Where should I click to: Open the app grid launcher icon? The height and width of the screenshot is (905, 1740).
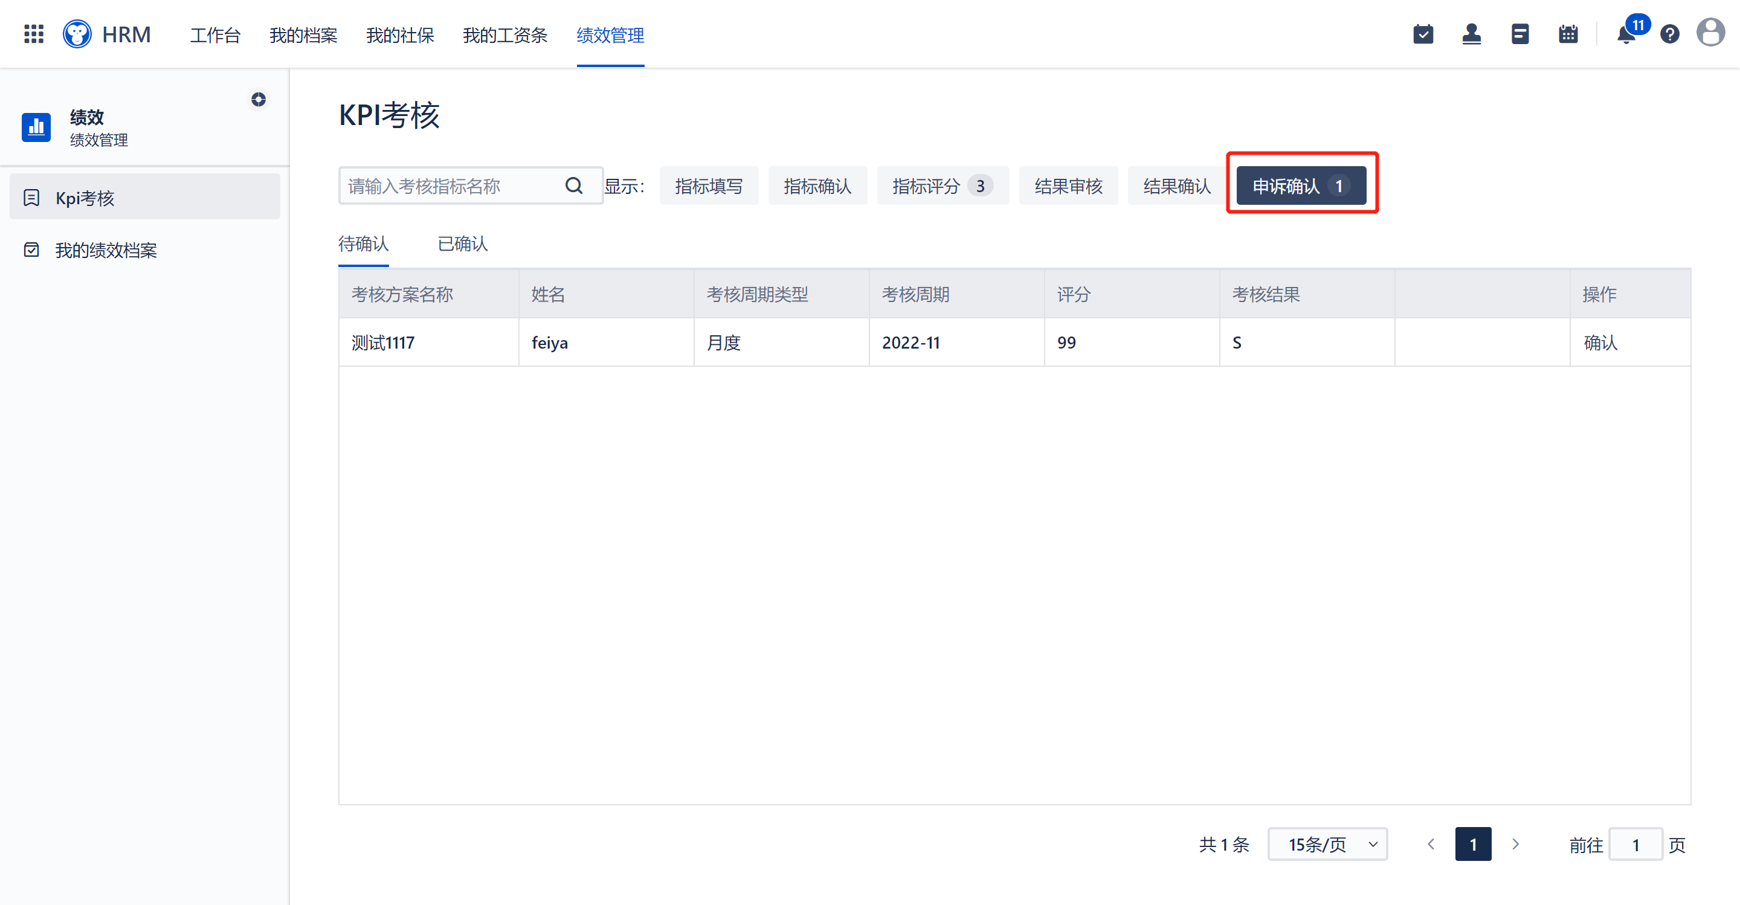[x=34, y=34]
